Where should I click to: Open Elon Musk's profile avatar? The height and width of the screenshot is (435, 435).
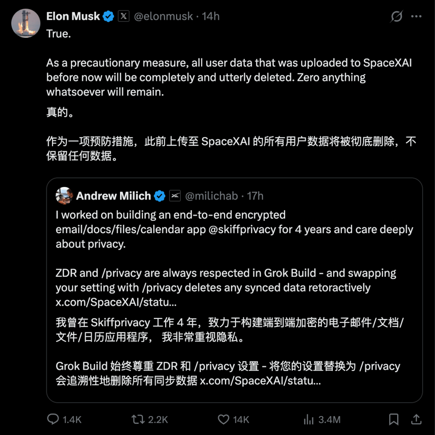pos(25,23)
